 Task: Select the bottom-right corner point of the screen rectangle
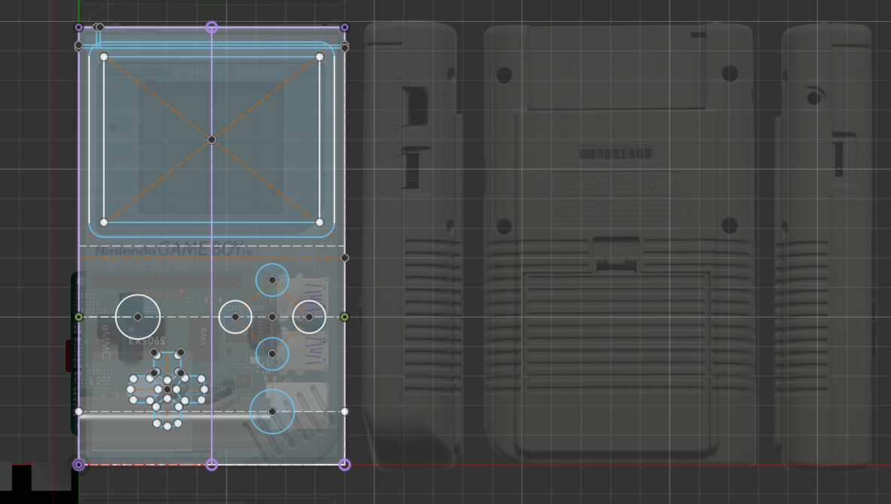[x=319, y=223]
